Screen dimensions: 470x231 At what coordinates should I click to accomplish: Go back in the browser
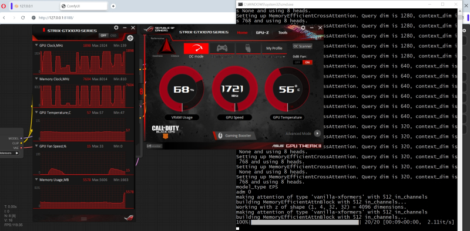pos(4,18)
